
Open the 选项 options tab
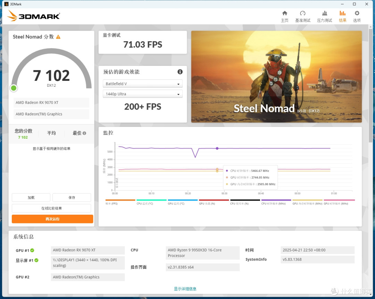[357, 17]
